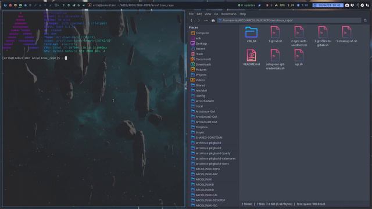Select the 1-git-v3.sh script file
The image size is (372, 209).
click(275, 34)
